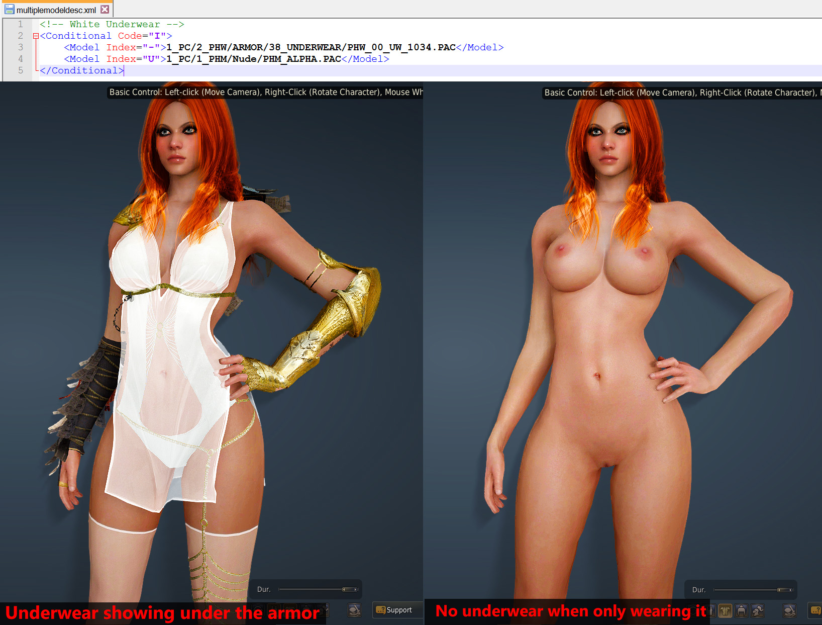Close the multiplemodeldesc.xml tab
The image size is (822, 625).
[105, 10]
